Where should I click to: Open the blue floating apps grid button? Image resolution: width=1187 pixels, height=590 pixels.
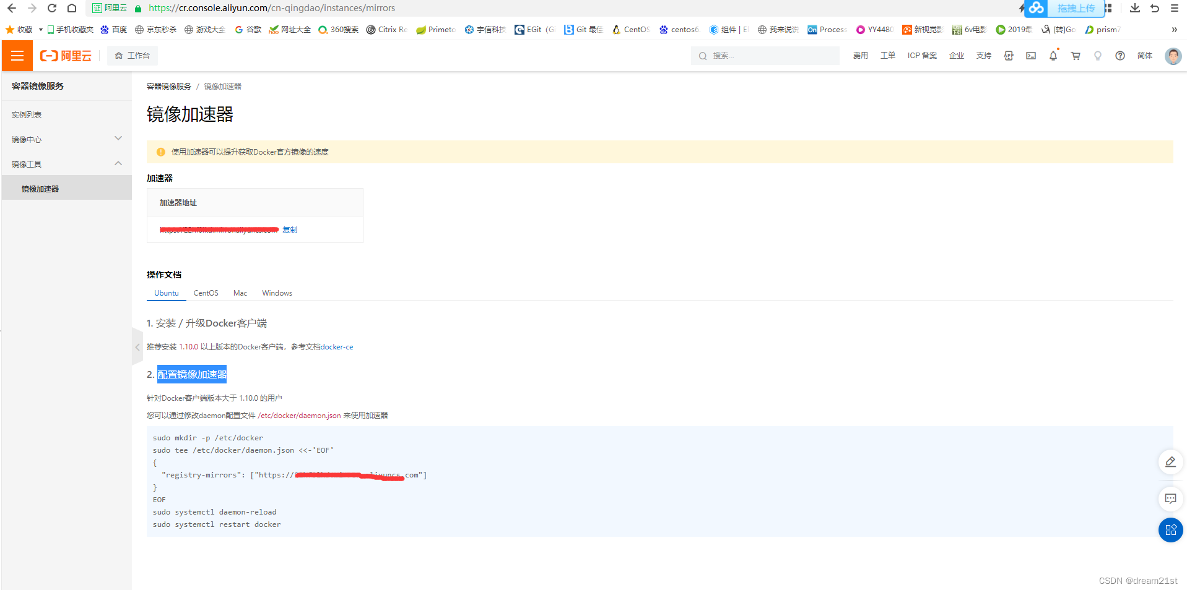point(1170,530)
